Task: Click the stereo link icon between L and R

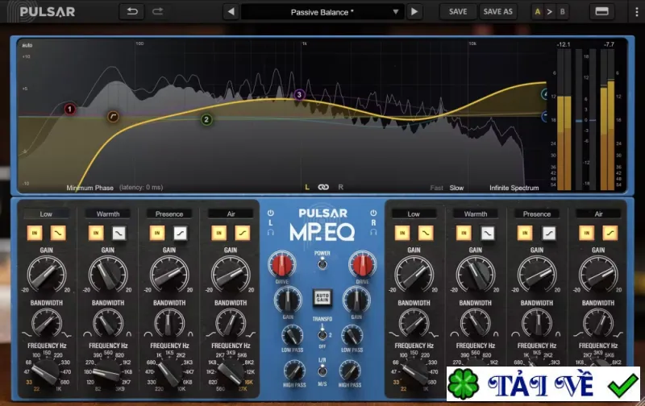Action: (323, 187)
